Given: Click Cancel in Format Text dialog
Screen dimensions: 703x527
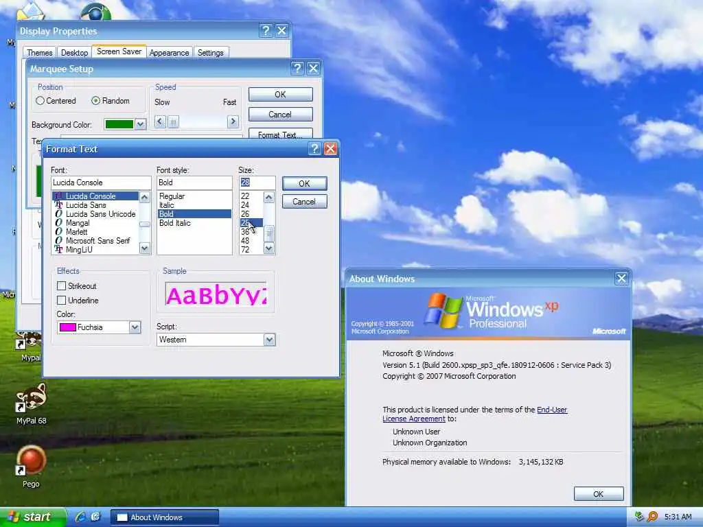Looking at the screenshot, I should (x=304, y=202).
